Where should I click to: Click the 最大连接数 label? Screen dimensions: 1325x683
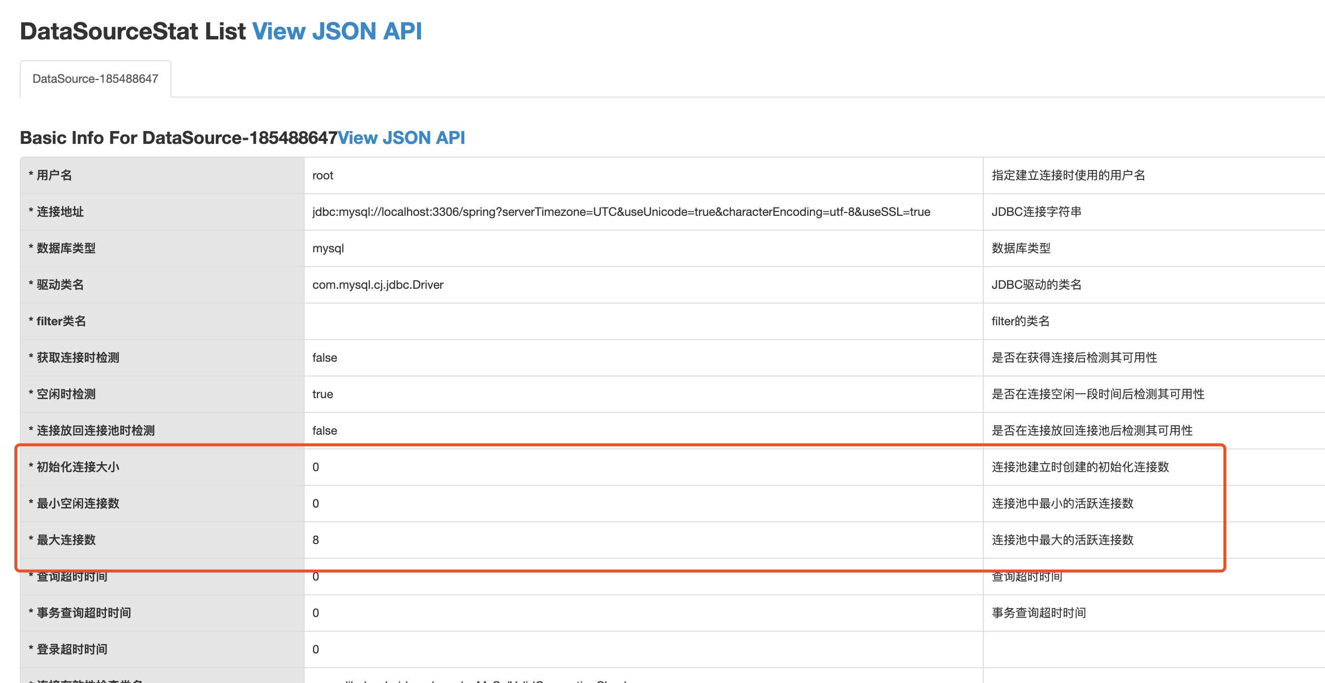62,541
